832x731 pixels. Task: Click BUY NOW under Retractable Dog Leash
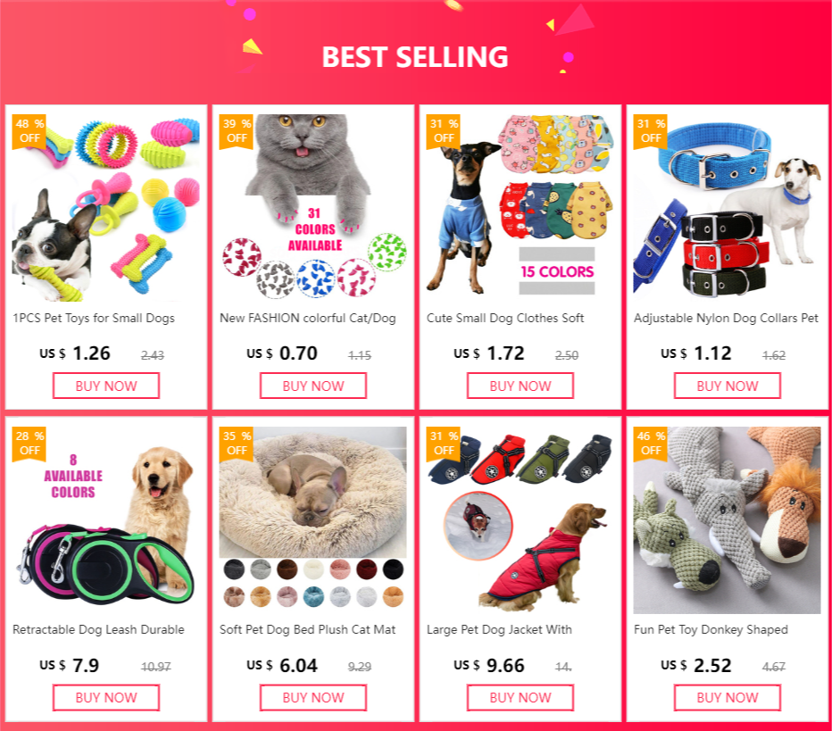106,698
